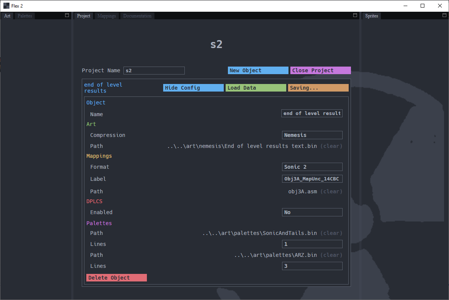
Task: Maximize the Sprites panel using its square icon
Action: [x=444, y=15]
